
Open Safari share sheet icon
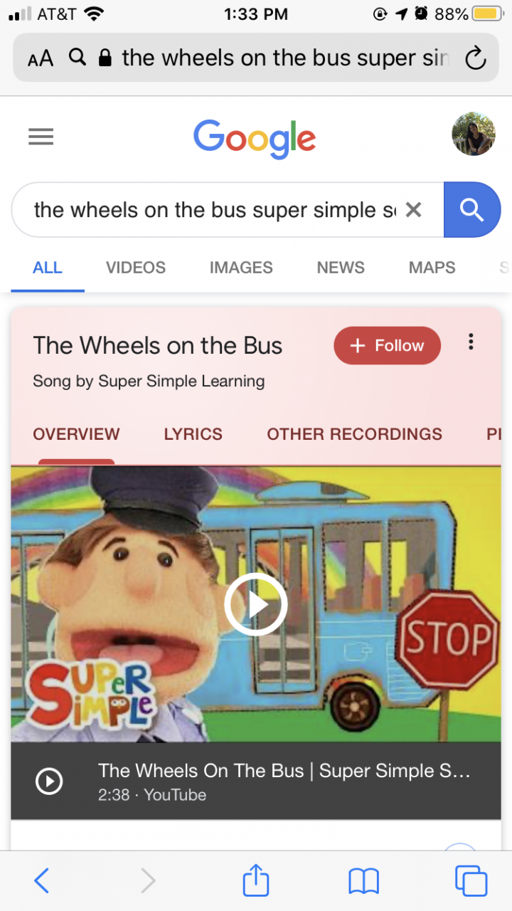[256, 881]
